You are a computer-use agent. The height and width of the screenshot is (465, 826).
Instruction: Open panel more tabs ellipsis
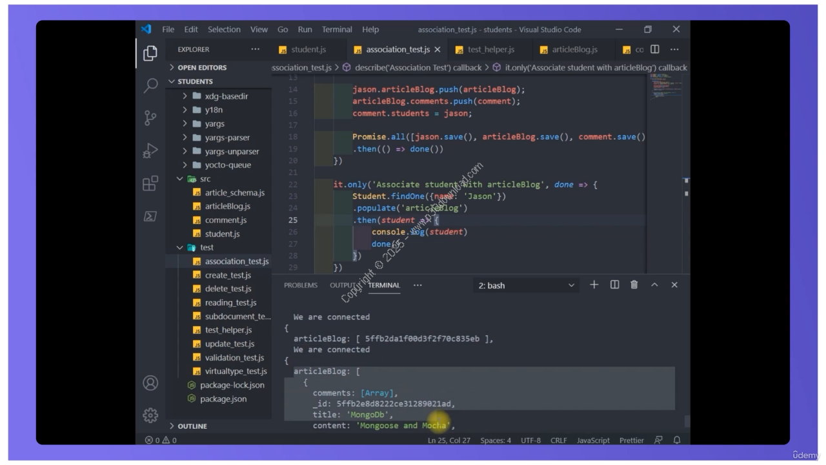tap(418, 285)
